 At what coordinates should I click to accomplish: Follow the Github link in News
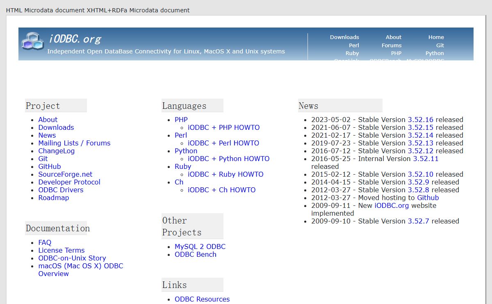pyautogui.click(x=428, y=198)
